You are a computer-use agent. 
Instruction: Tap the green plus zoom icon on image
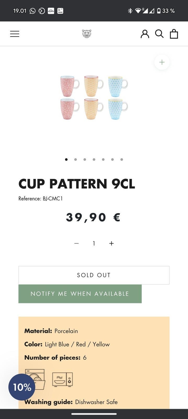pos(162,62)
